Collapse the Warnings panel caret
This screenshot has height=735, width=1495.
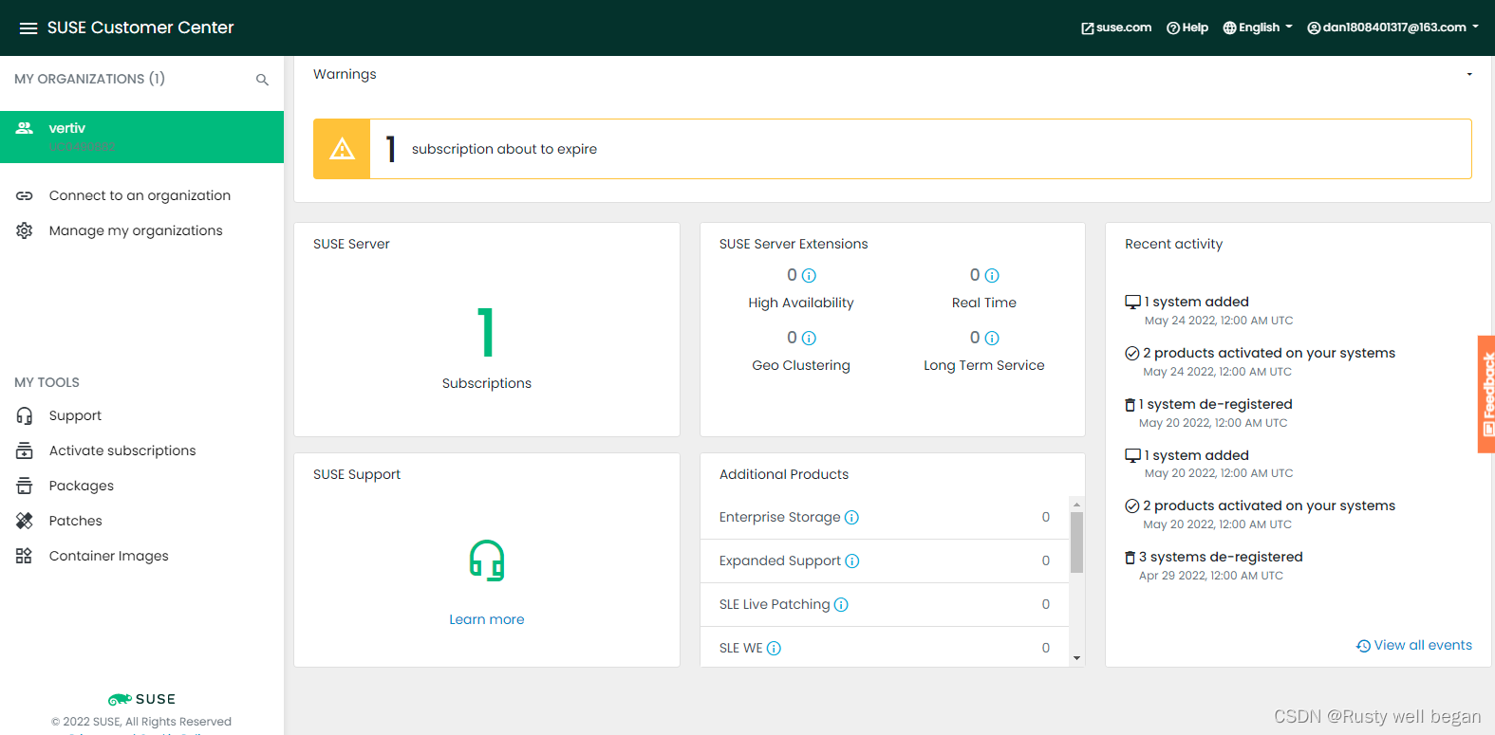click(x=1469, y=74)
